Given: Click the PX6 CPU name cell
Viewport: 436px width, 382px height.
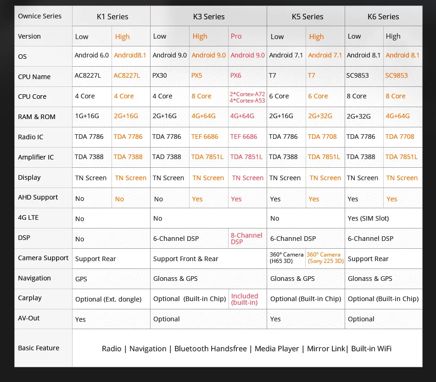Looking at the screenshot, I should 247,76.
